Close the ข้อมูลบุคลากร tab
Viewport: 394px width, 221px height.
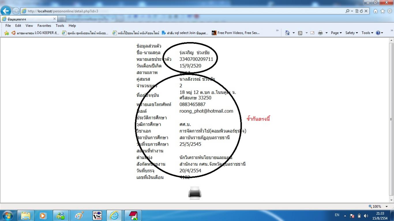[x=54, y=19]
